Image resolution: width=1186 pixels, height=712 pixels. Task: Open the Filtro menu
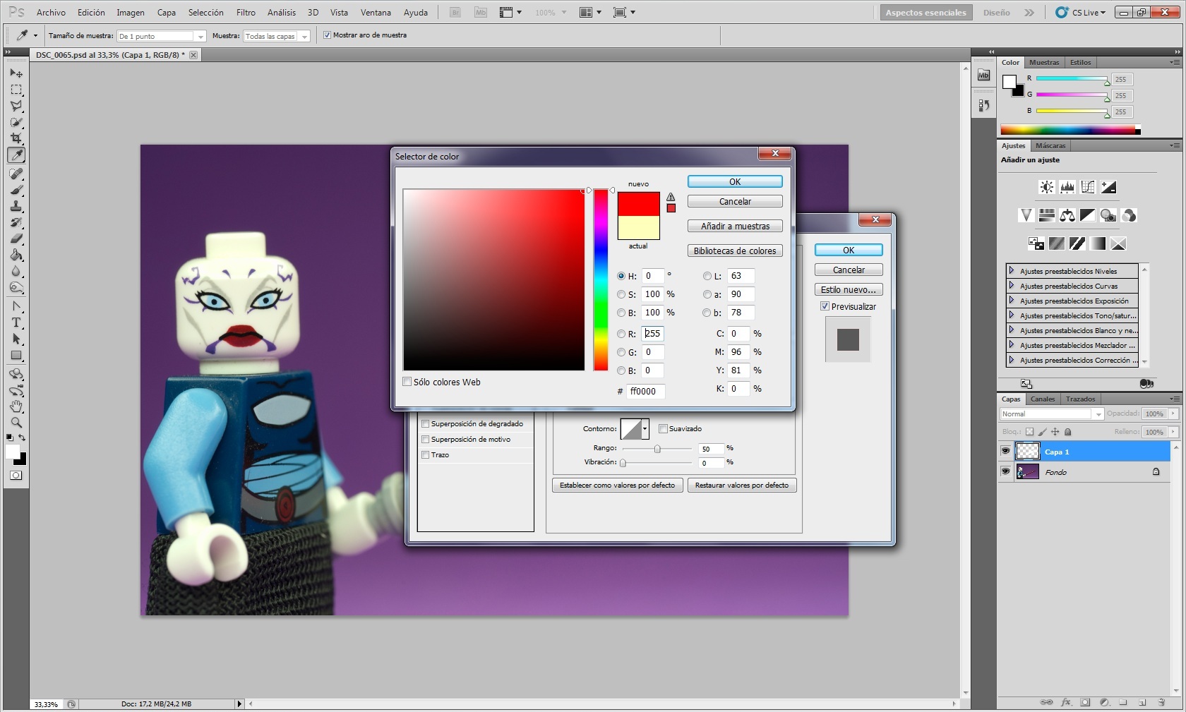tap(246, 13)
